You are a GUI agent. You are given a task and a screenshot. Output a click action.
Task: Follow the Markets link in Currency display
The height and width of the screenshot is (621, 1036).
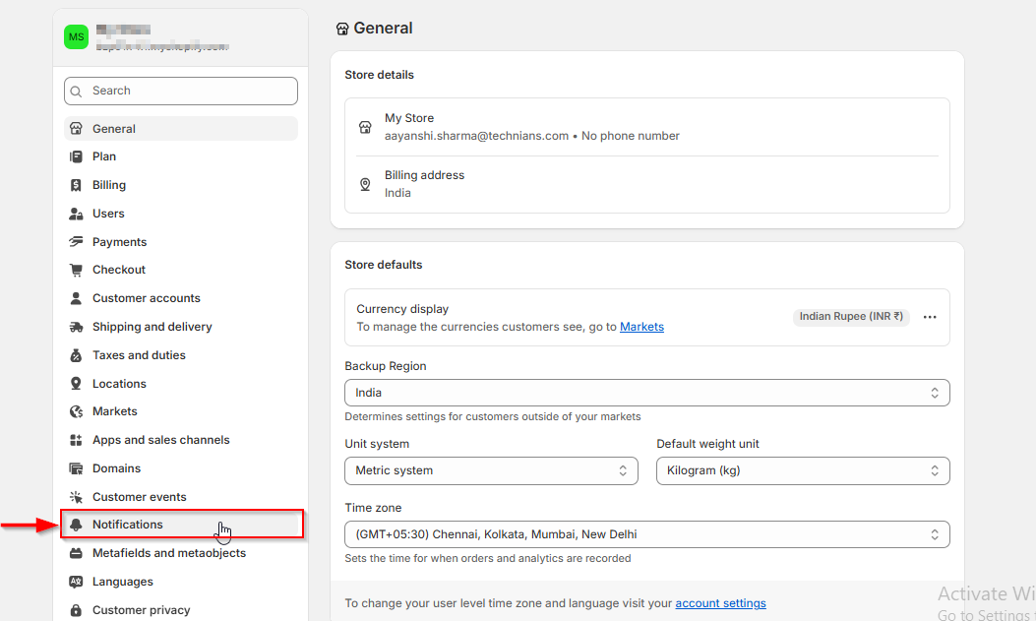pyautogui.click(x=641, y=327)
